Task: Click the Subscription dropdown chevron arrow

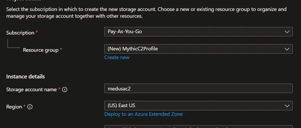Action: point(287,32)
